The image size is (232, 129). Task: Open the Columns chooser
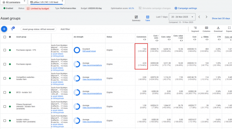coord(206,29)
